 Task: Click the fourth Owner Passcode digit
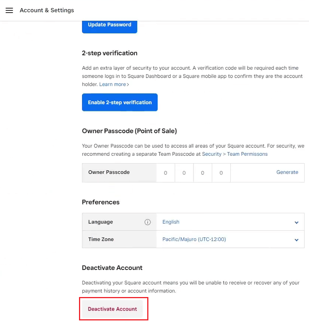tap(221, 173)
